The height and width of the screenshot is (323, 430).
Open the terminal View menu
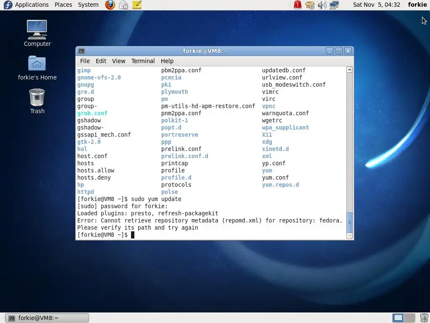(118, 61)
